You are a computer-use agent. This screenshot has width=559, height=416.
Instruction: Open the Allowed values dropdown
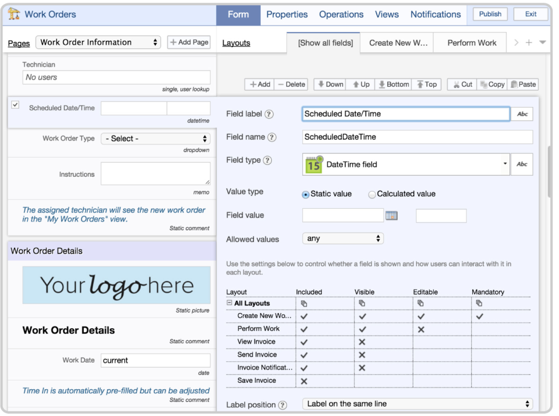[343, 238]
